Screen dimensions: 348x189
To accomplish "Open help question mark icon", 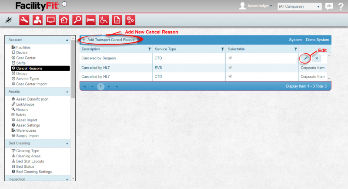I will click(x=341, y=7).
